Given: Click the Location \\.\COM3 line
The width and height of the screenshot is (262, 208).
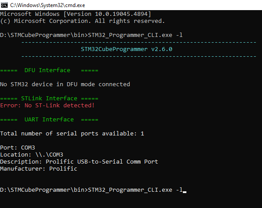Looking at the screenshot, I should 32,155.
